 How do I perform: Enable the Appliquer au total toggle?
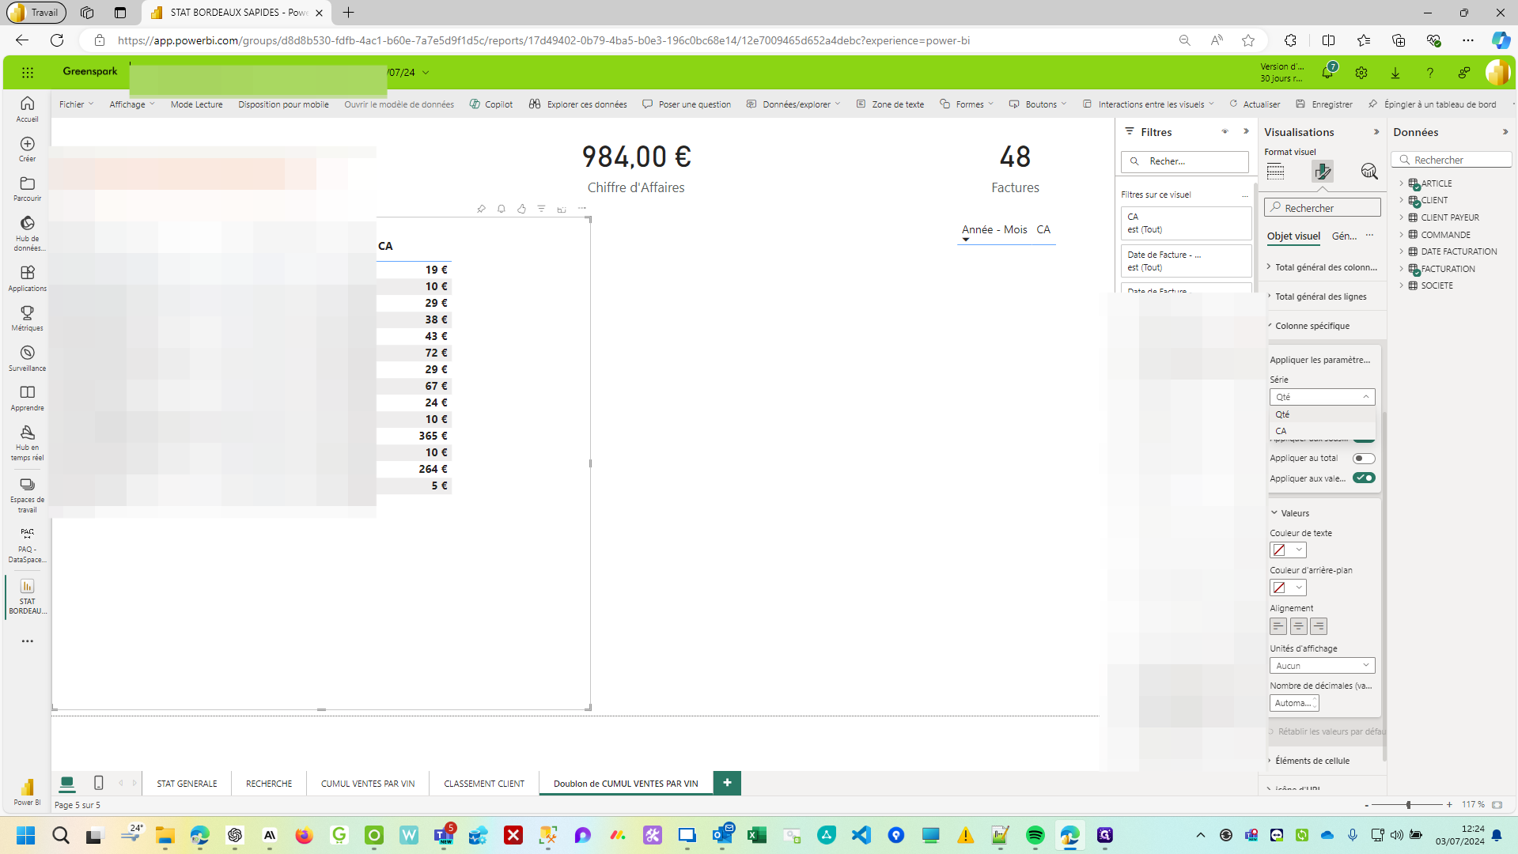[1364, 459]
